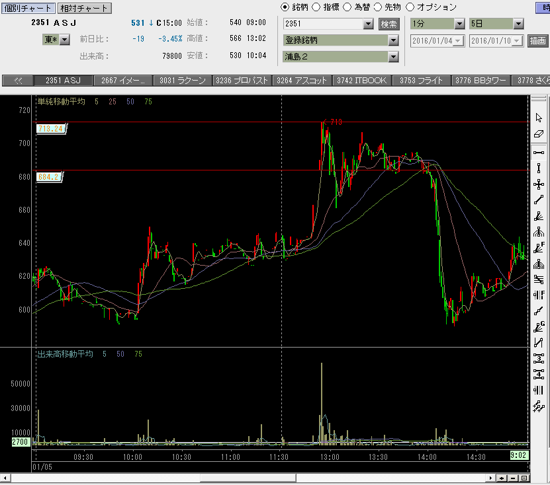Image resolution: width=550 pixels, height=485 pixels.
Task: Select the vertical line drawing tool
Action: point(539,168)
